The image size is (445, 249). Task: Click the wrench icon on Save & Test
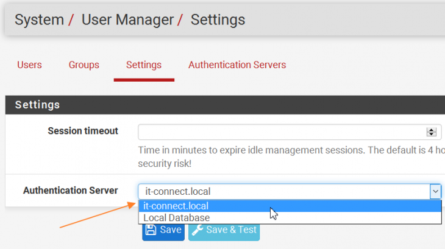[198, 230]
